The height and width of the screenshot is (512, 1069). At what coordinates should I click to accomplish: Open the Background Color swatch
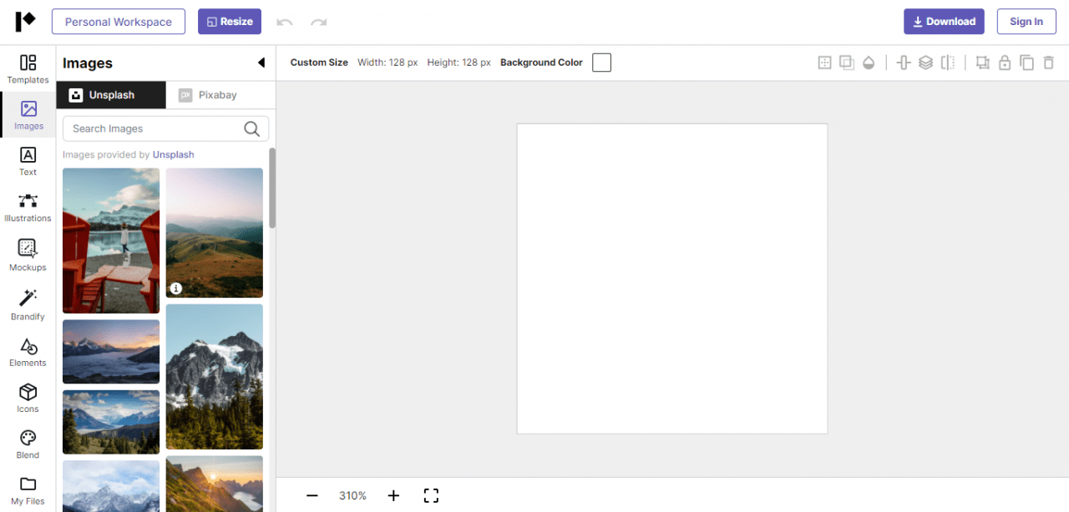tap(601, 63)
